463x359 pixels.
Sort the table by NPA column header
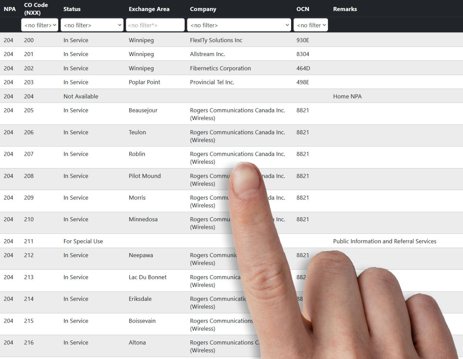pos(10,9)
